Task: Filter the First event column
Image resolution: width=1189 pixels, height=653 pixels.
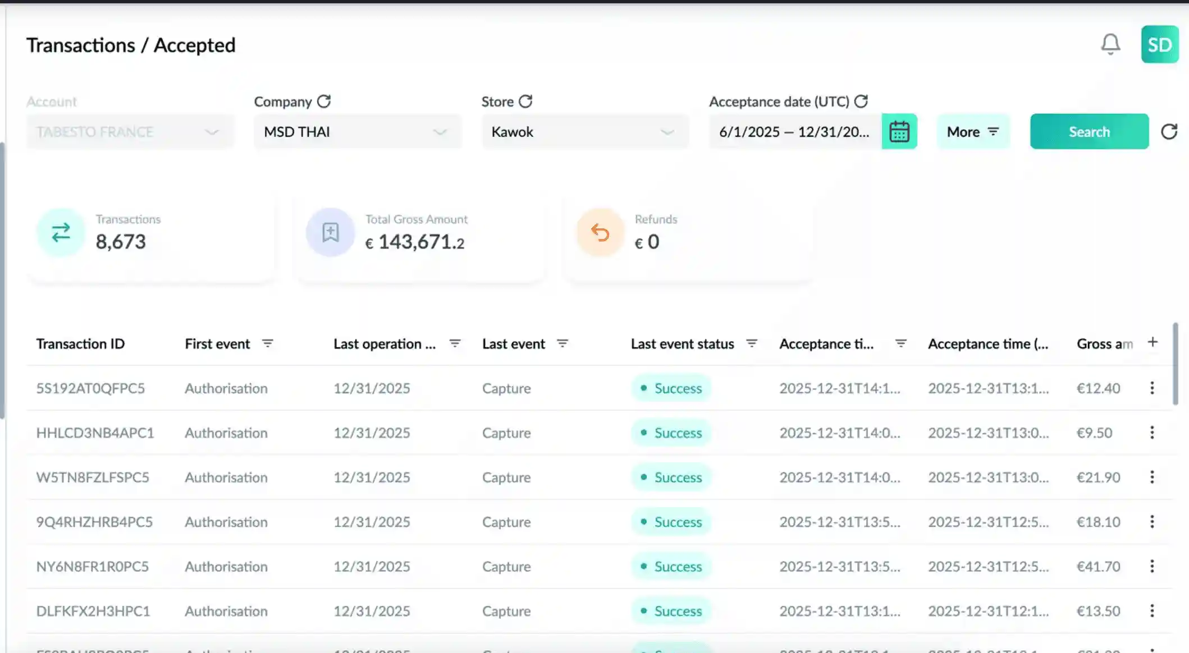Action: click(x=268, y=343)
